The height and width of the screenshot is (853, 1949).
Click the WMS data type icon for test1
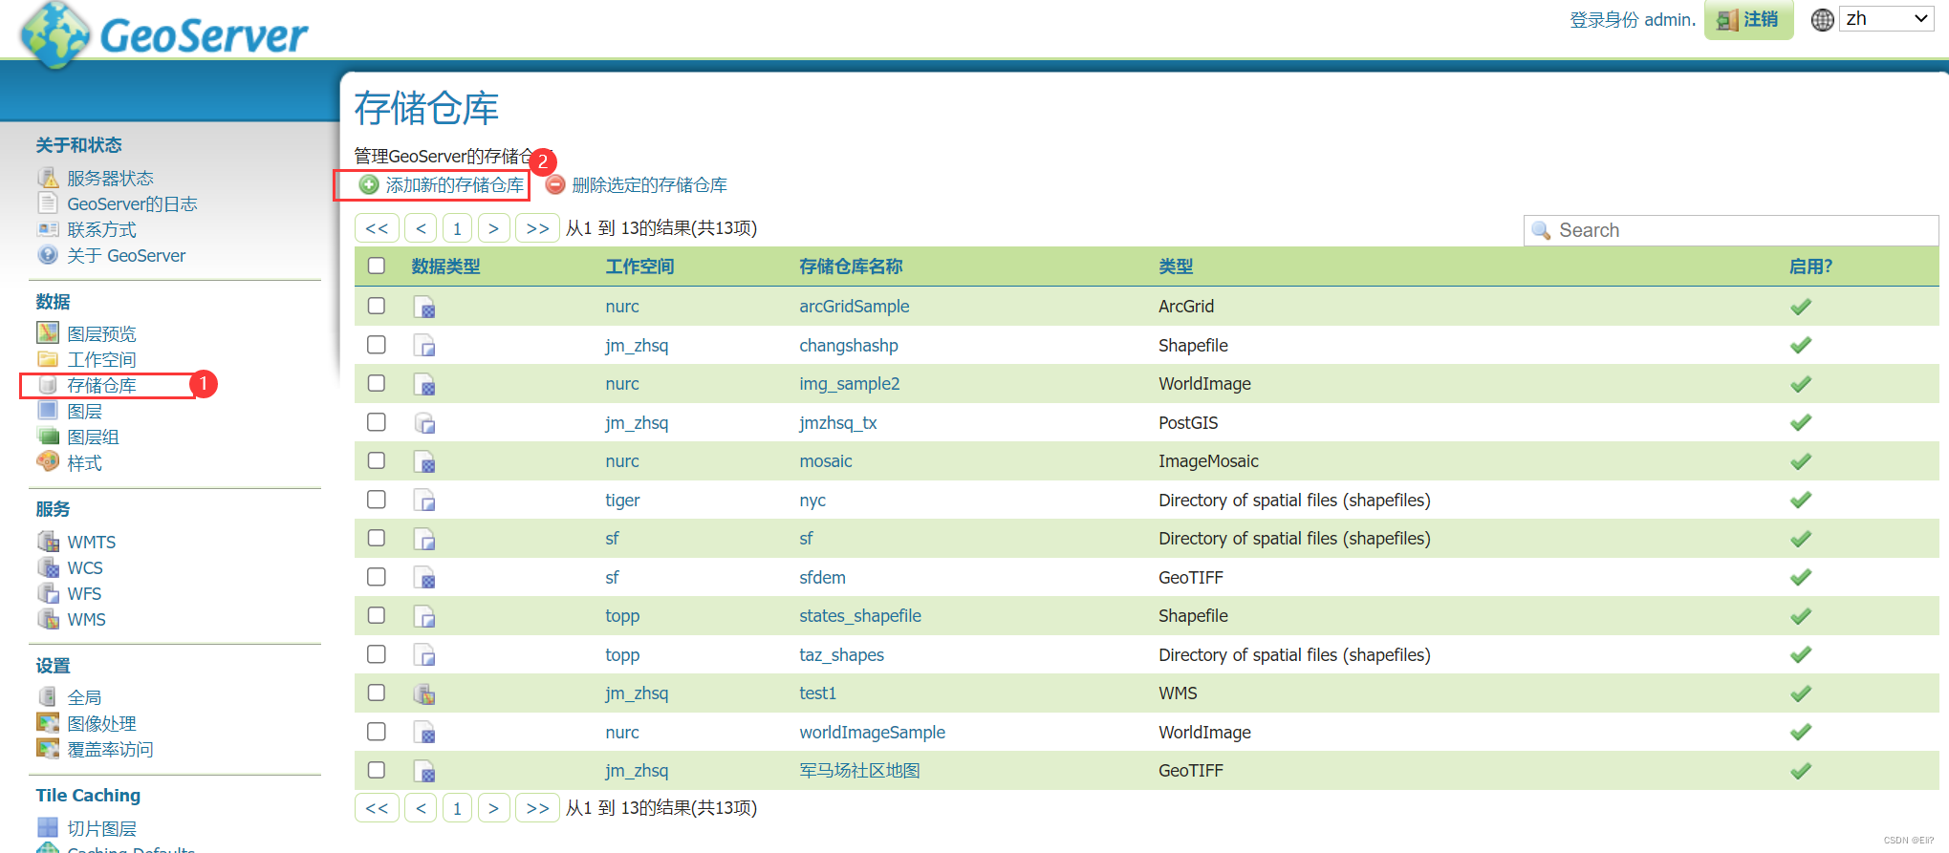(x=424, y=693)
